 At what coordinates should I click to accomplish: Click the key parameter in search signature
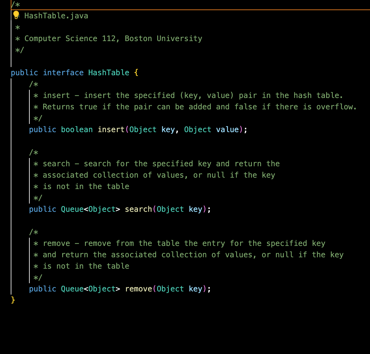coord(196,209)
